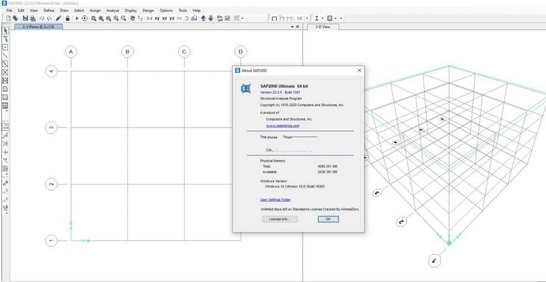Open the Assign menu
The width and height of the screenshot is (546, 282).
point(95,10)
